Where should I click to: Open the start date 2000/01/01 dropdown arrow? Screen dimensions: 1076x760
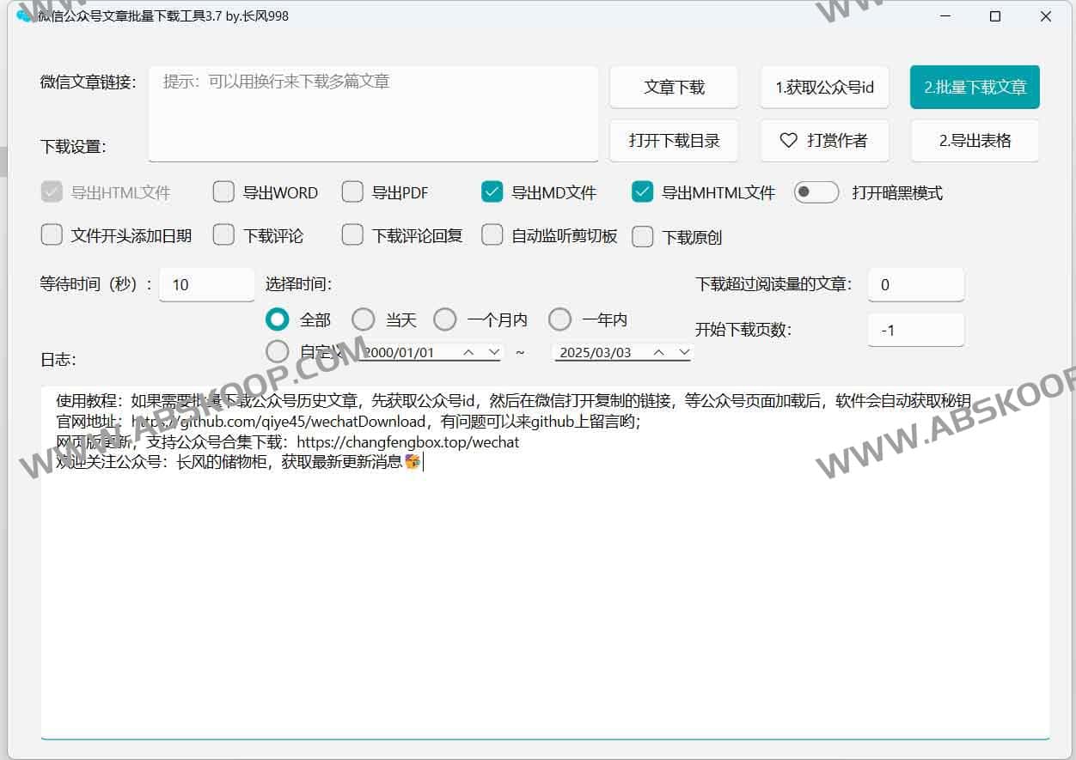[494, 352]
